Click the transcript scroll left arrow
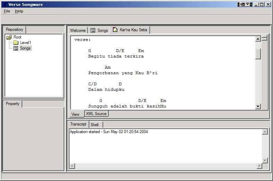The width and height of the screenshot is (273, 181). 72,166
